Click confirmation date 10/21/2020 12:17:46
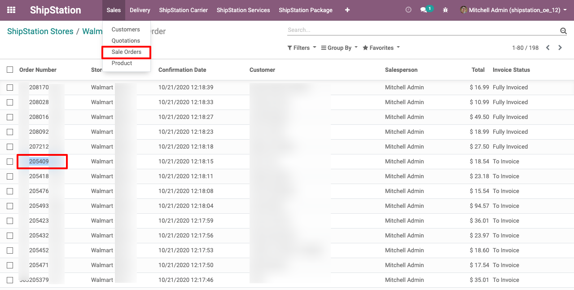This screenshot has width=574, height=290. [186, 280]
